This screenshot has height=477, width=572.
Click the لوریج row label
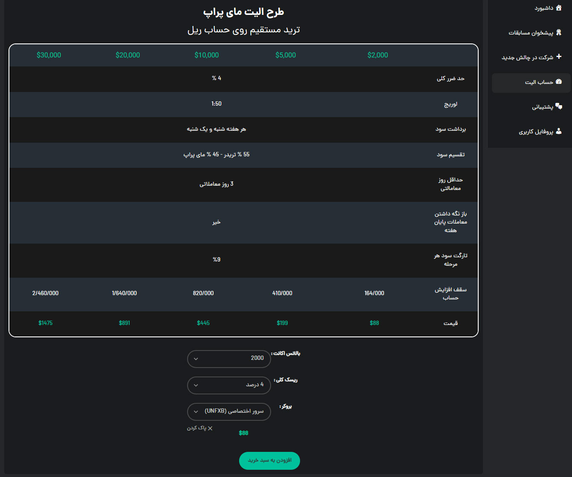point(451,104)
